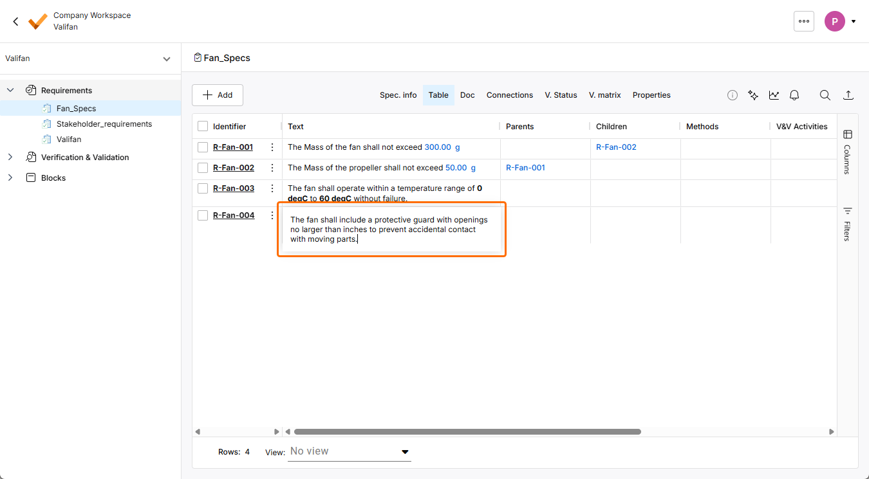Open Valifan specification in tree

pyautogui.click(x=69, y=140)
